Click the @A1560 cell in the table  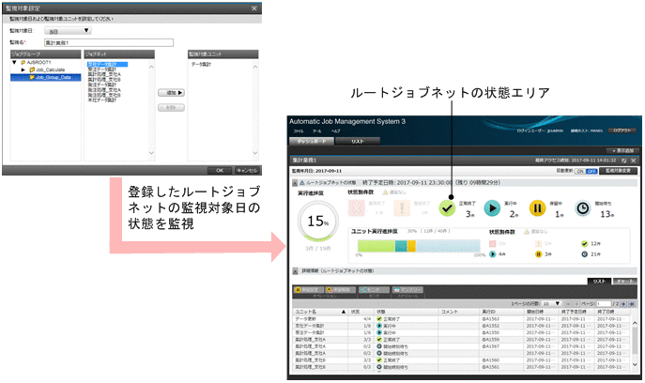point(502,360)
